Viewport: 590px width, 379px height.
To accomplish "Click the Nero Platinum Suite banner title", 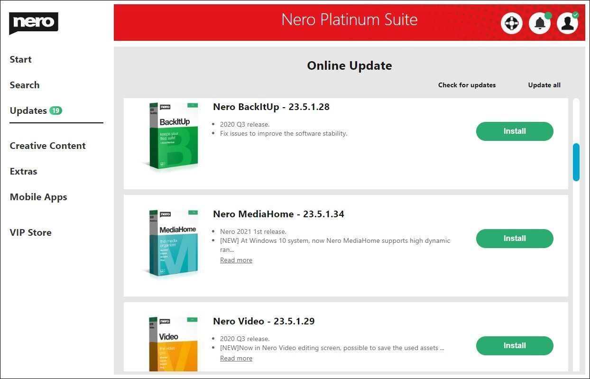I will (350, 19).
